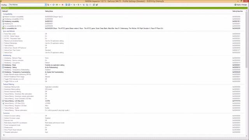Select the Power management mode row
Viewport: 249px width, 140px height.
click(x=123, y=125)
